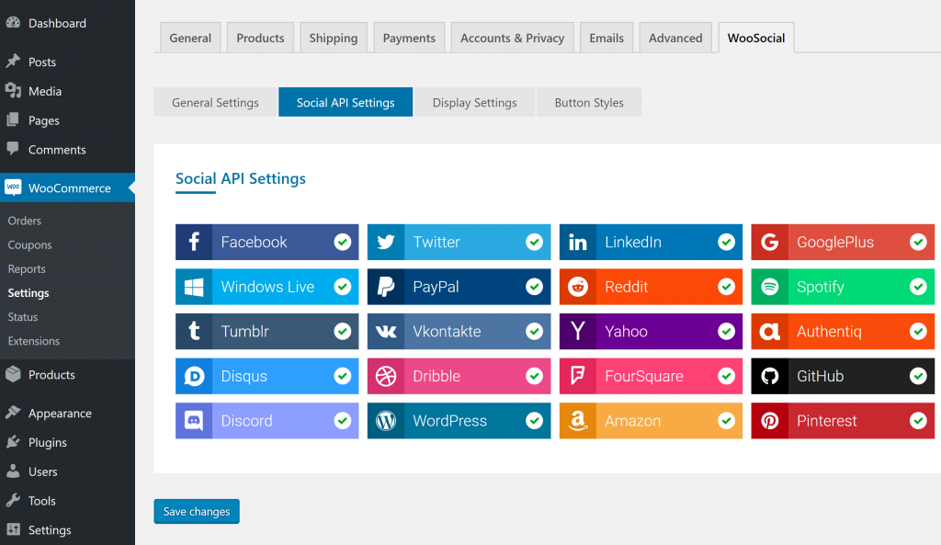Click the WordPress W icon
Viewport: 941px width, 545px height.
point(386,421)
